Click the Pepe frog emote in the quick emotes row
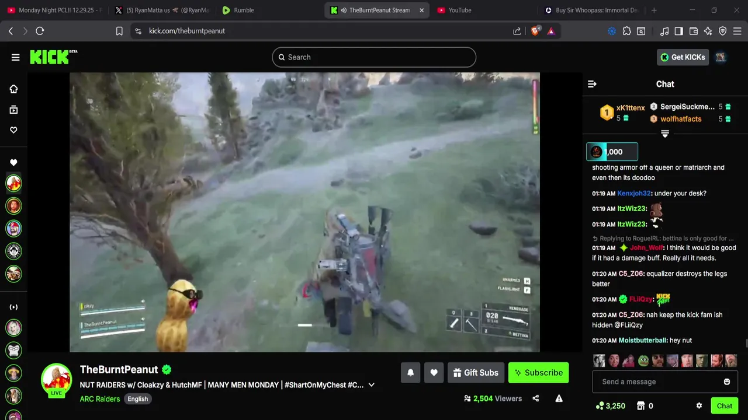Screen dimensions: 748x420 point(643,360)
